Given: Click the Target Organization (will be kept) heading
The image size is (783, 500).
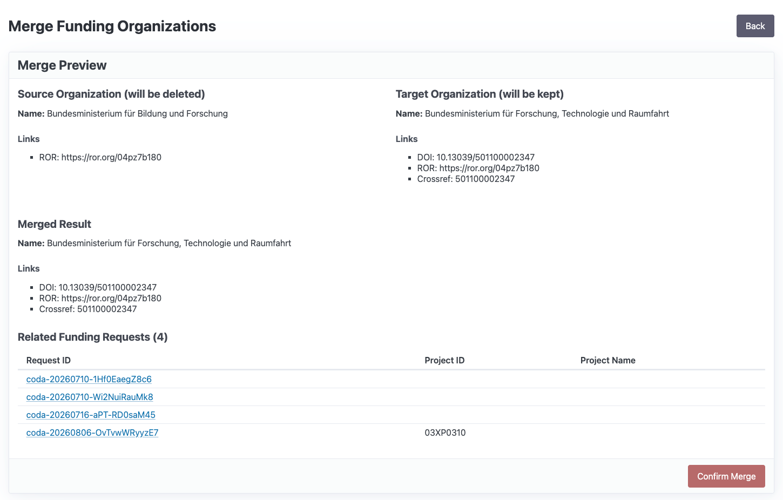Looking at the screenshot, I should (480, 94).
